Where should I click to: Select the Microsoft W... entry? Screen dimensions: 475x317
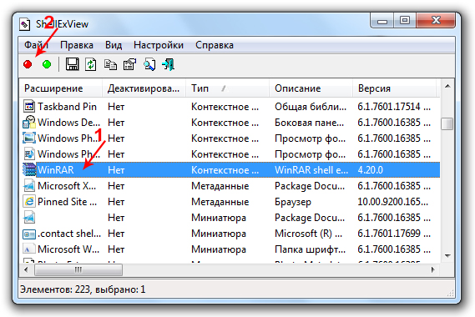pyautogui.click(x=68, y=249)
